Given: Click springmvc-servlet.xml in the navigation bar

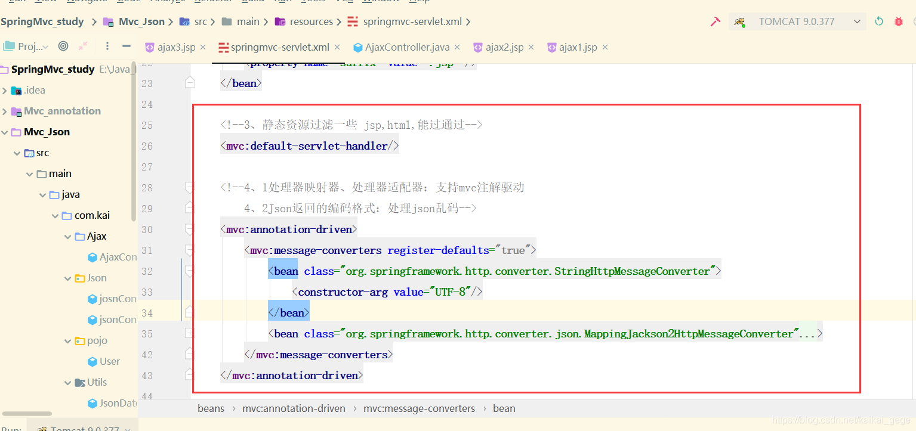Looking at the screenshot, I should pos(412,21).
